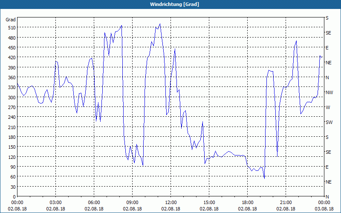Select the 60 y-axis tick label
The width and height of the screenshot is (341, 213).
point(13,177)
